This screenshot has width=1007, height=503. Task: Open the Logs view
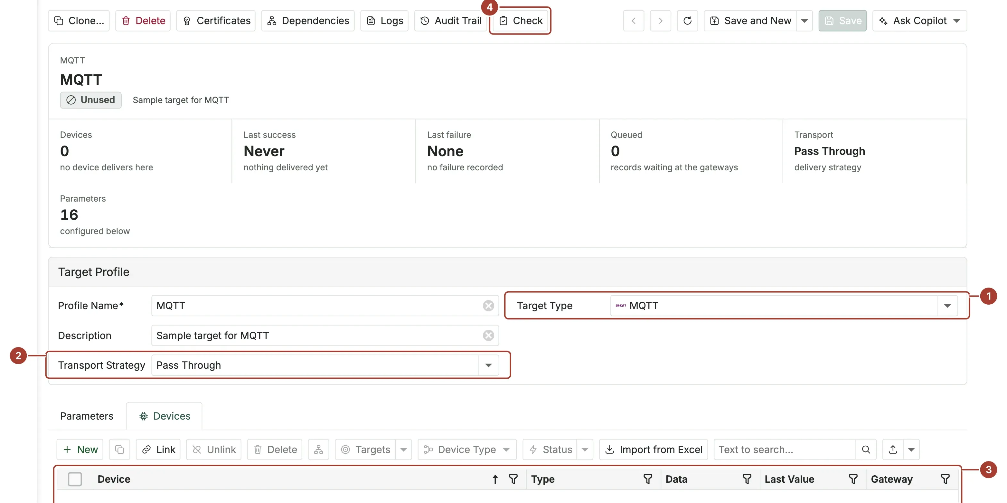[x=384, y=21]
